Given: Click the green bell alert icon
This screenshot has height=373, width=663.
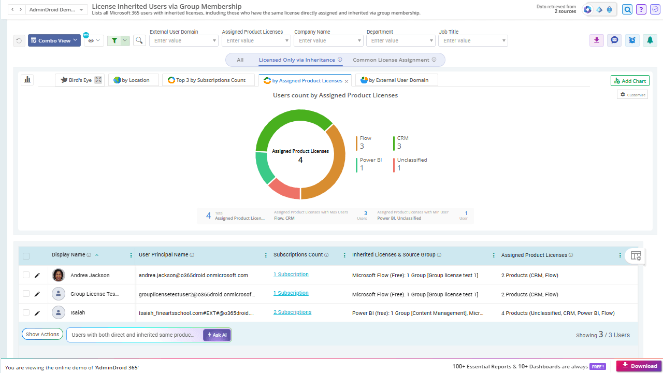Looking at the screenshot, I should click(x=650, y=40).
